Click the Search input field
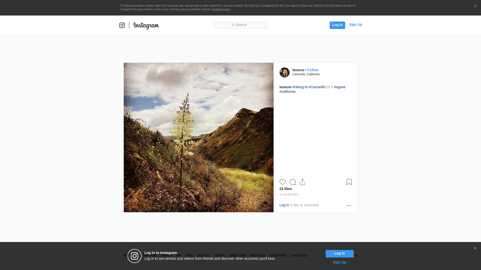 [x=241, y=25]
